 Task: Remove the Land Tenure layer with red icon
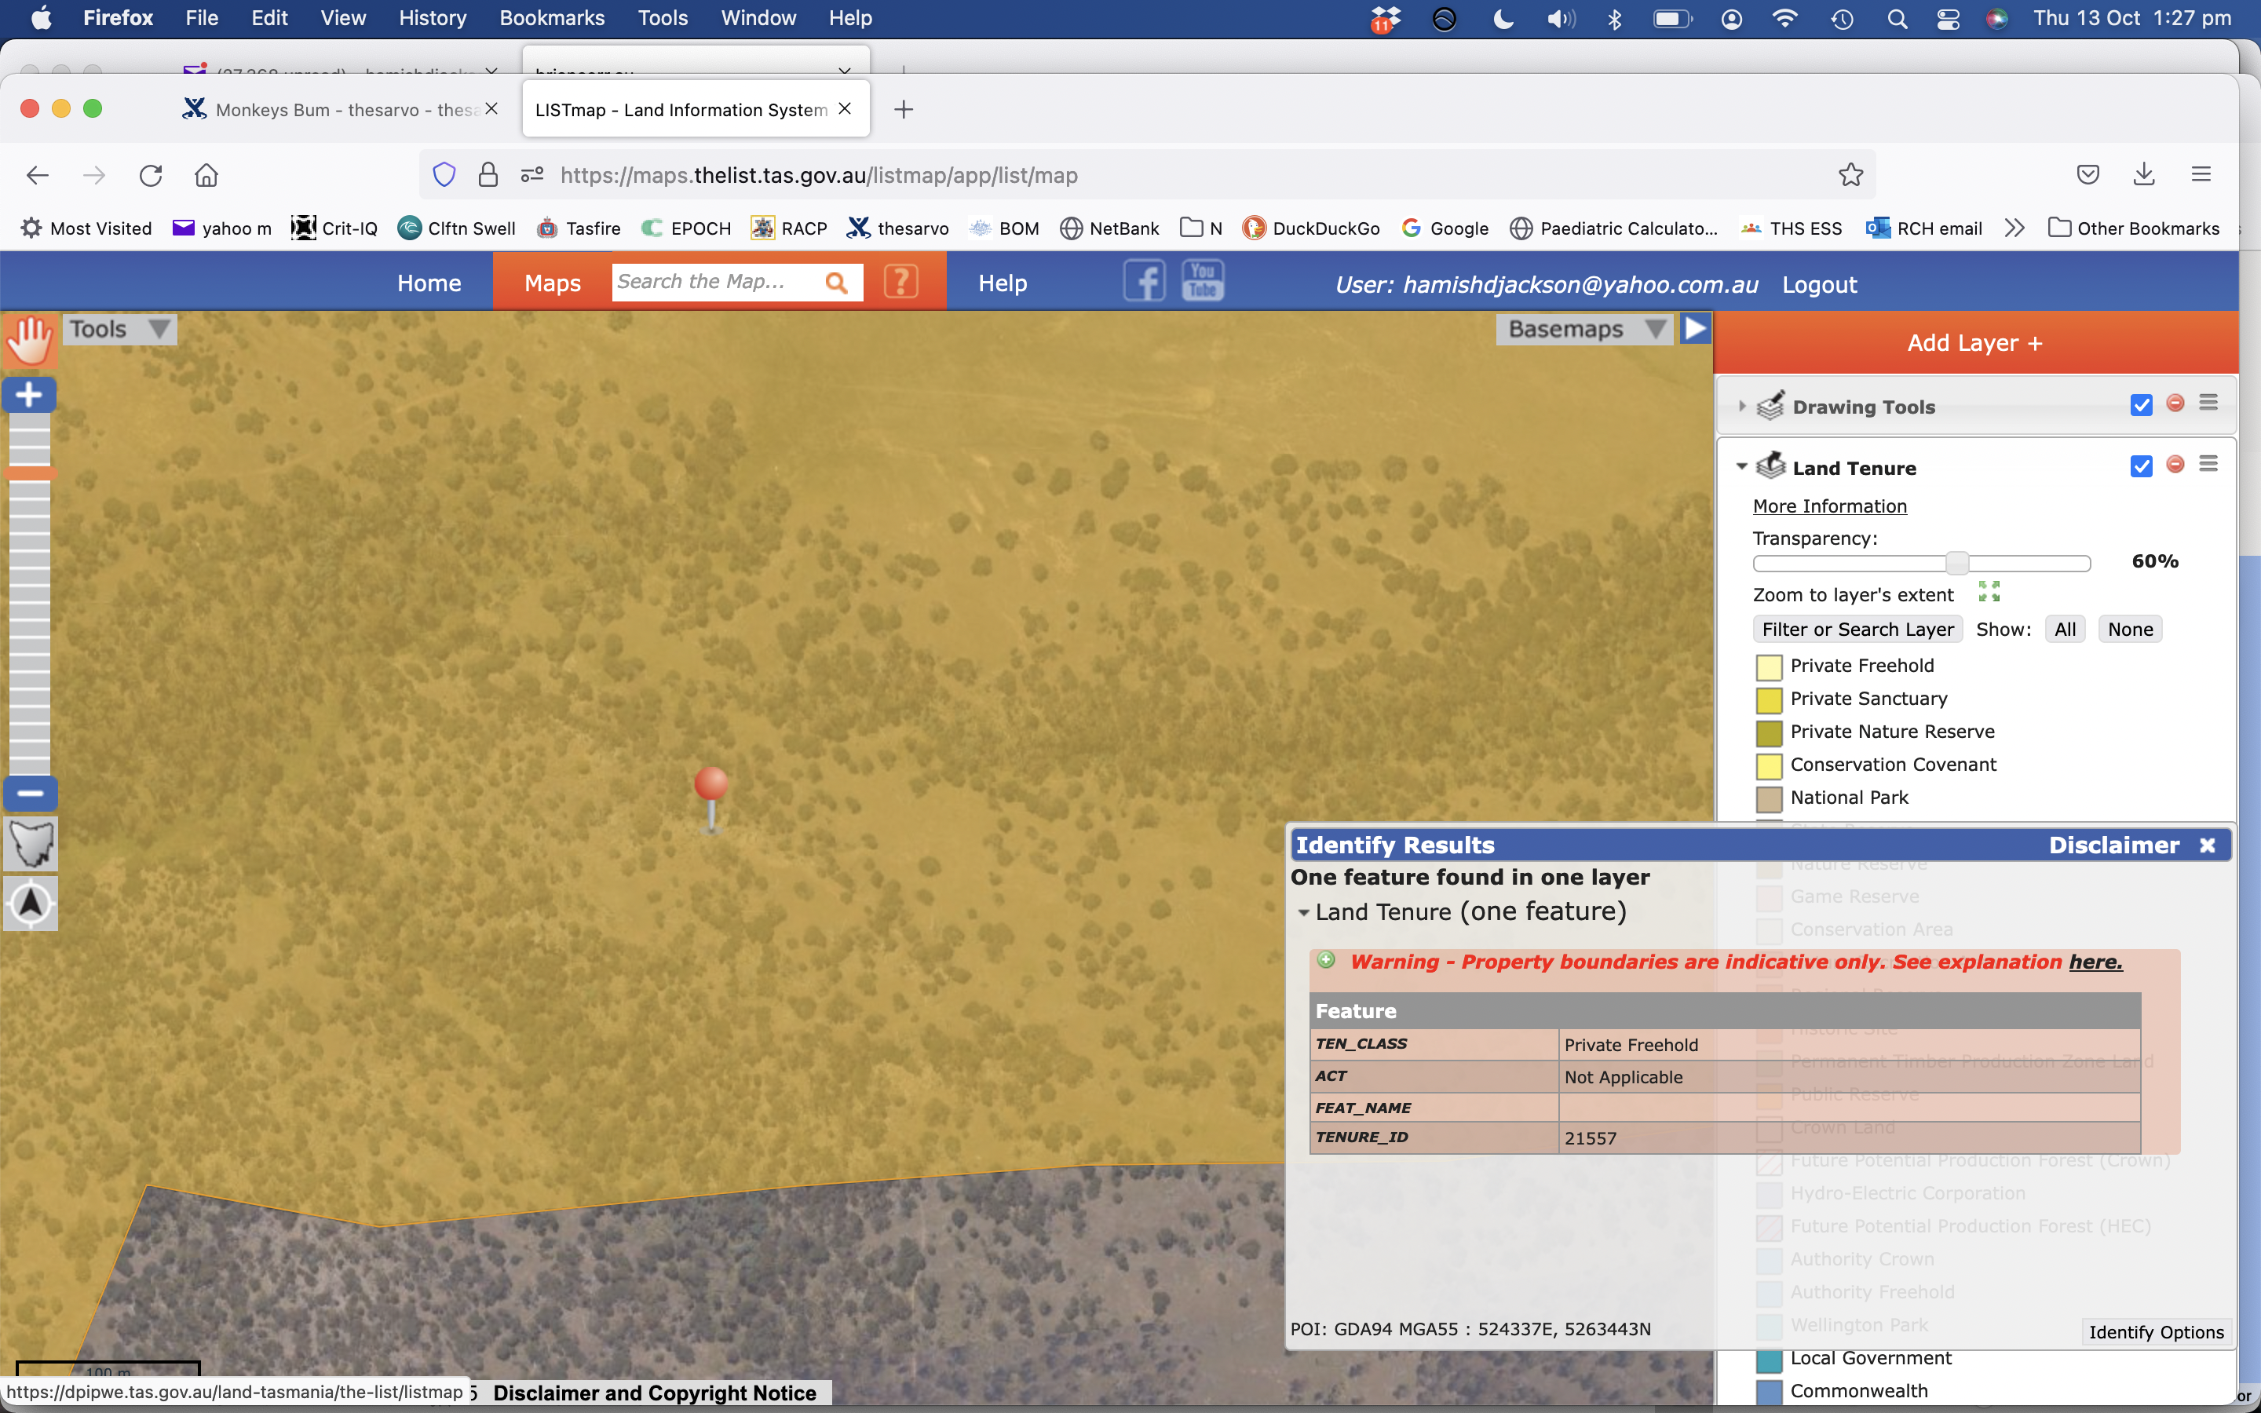coord(2175,466)
